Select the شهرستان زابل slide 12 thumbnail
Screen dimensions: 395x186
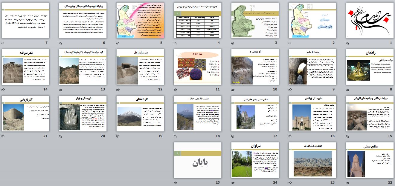click(x=140, y=67)
